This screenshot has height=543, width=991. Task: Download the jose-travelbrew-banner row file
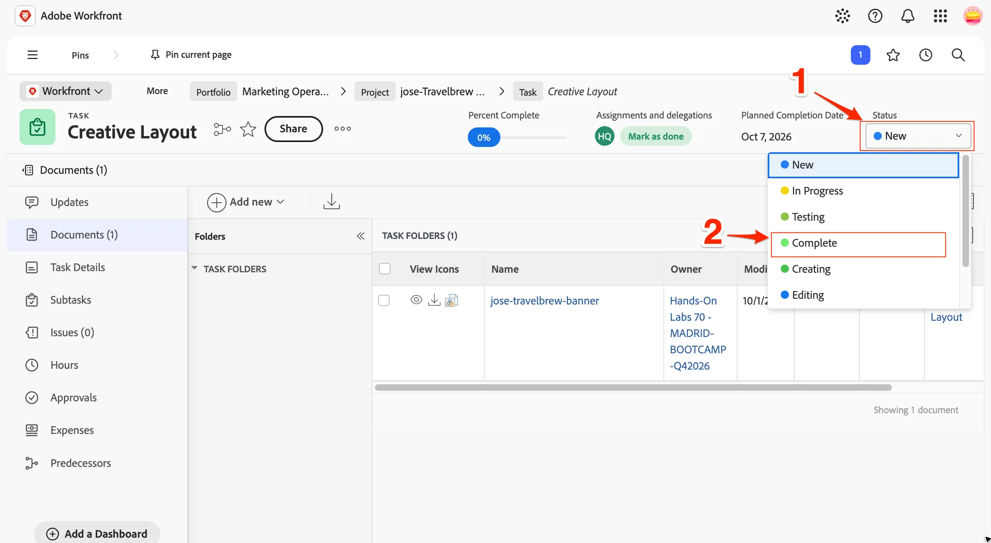pos(434,300)
